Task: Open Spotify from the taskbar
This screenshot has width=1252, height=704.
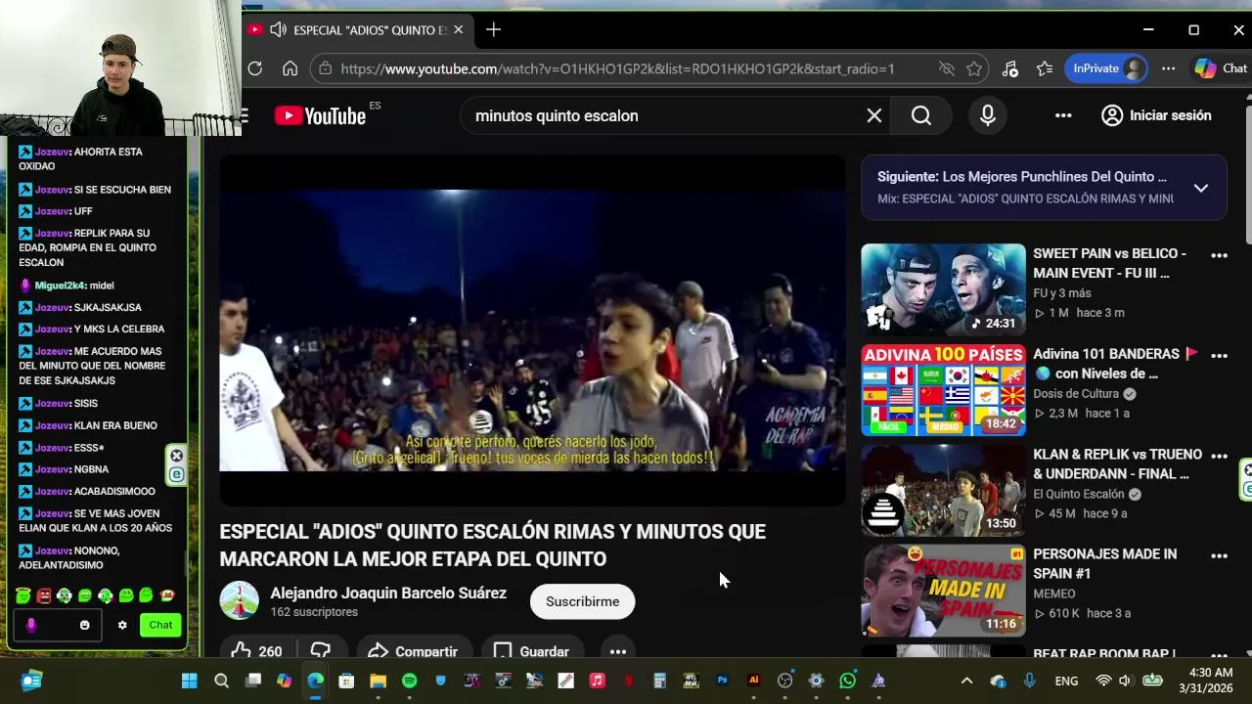Action: 409,681
